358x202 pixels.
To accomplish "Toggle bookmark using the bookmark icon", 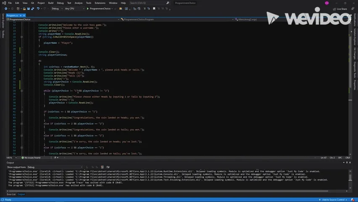I will point(154,9).
